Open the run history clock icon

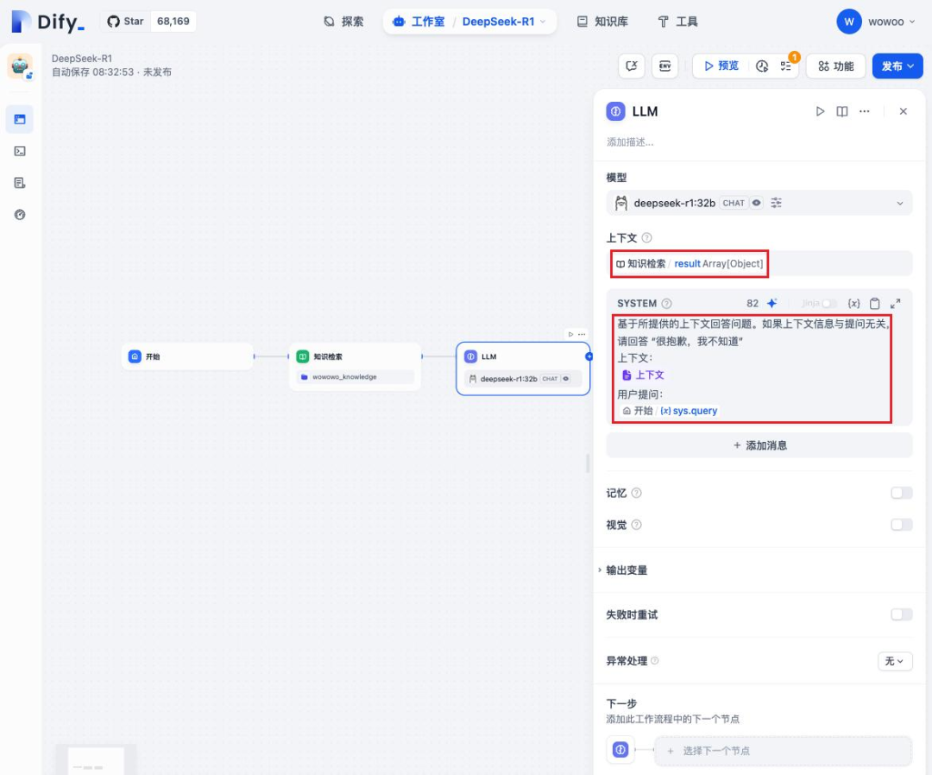(x=762, y=66)
